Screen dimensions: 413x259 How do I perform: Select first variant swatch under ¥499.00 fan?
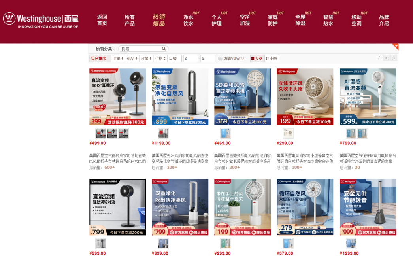(101, 133)
